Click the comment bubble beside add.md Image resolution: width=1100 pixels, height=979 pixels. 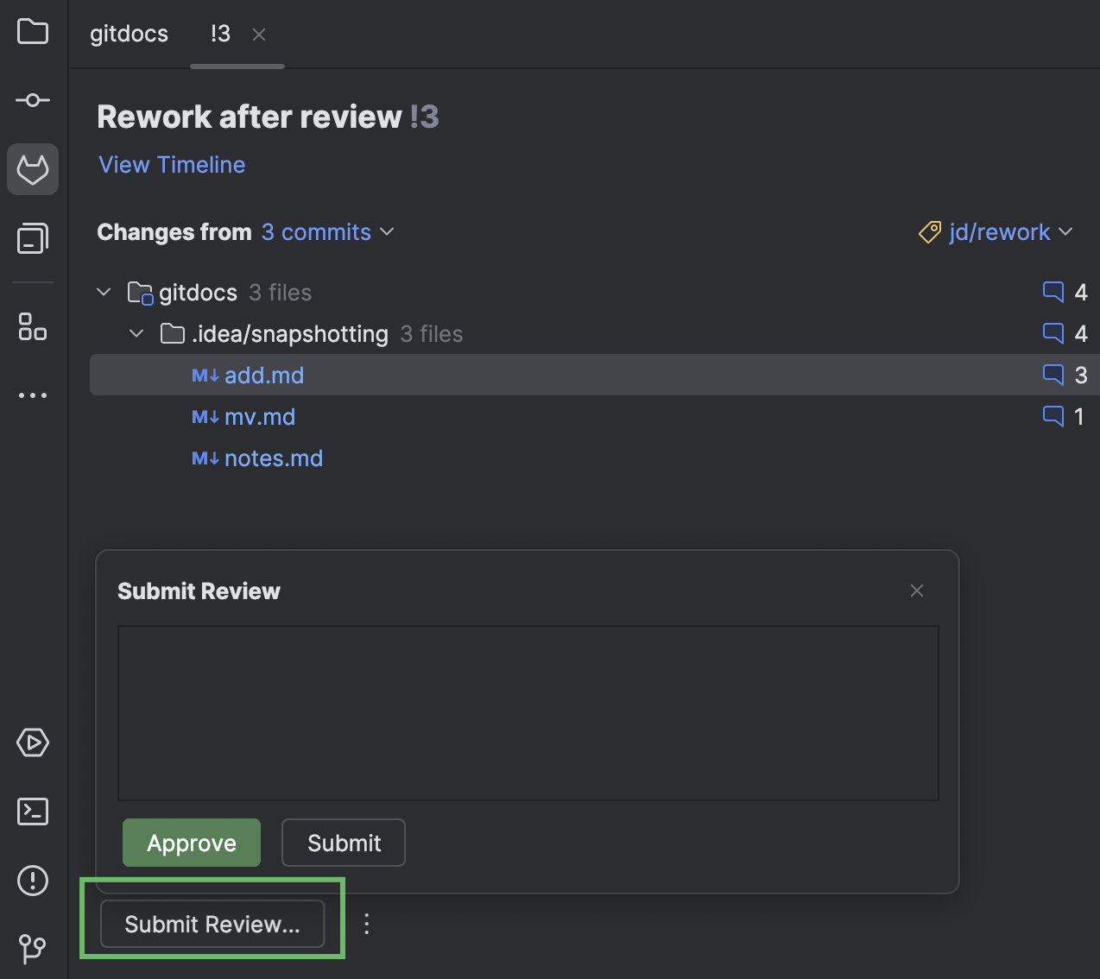(1053, 375)
